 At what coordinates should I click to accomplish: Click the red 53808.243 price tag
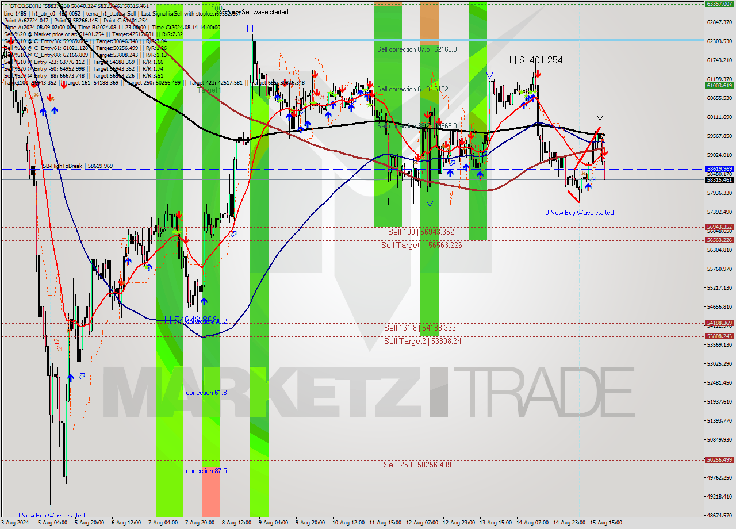[x=719, y=336]
